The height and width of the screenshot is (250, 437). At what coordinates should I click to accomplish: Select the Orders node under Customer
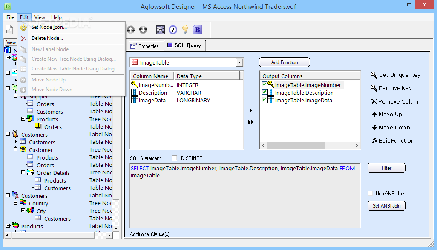tap(45, 165)
